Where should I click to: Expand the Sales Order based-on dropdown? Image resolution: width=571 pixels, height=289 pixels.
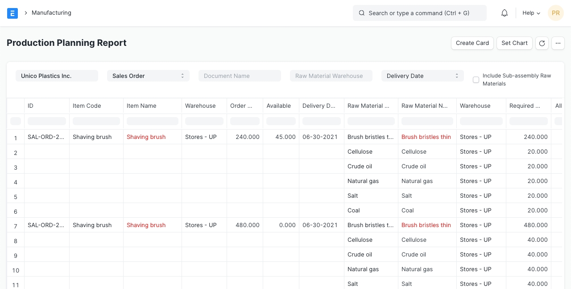(148, 76)
